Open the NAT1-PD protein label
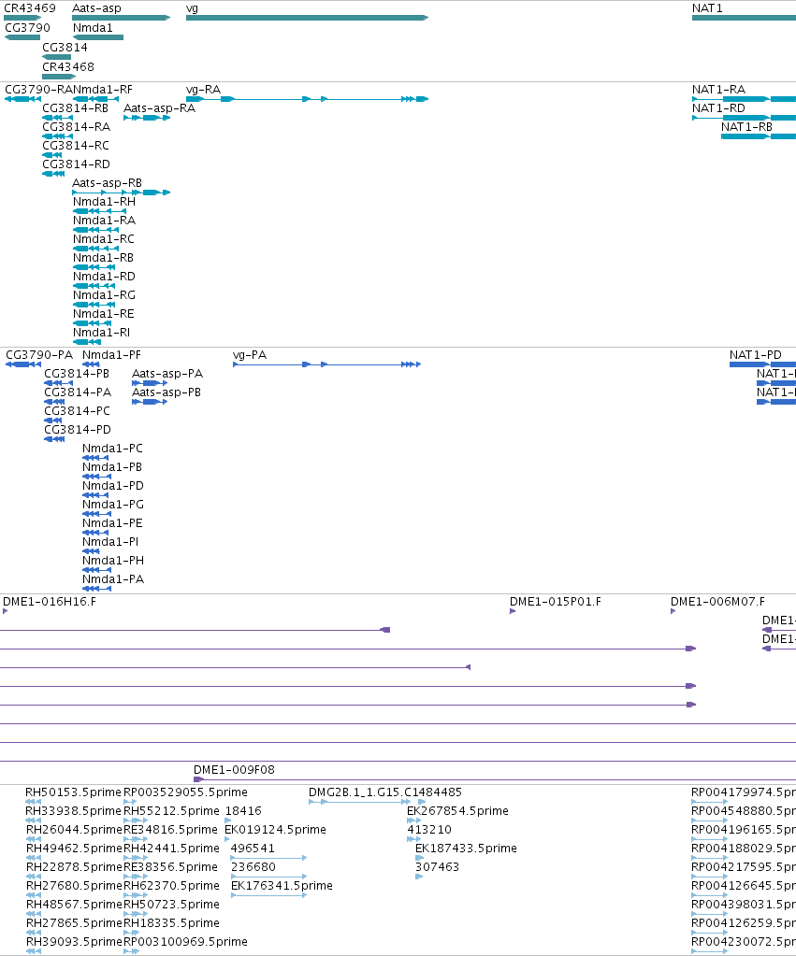Viewport: 796px width, 956px height. pos(755,355)
